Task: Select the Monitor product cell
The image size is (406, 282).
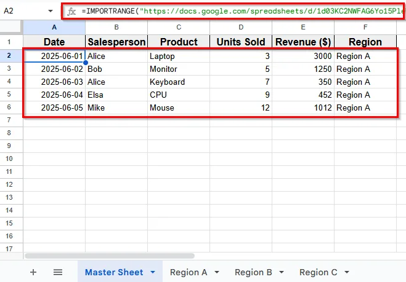Action: click(x=179, y=69)
